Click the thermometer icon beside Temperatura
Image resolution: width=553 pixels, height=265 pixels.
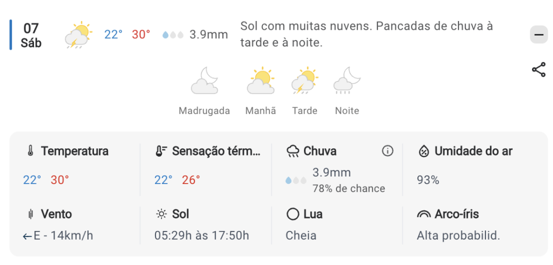[x=31, y=151]
